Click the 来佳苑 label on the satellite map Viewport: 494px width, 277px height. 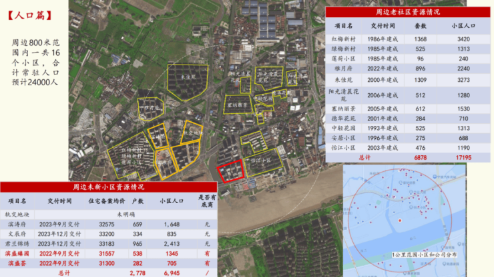(188, 77)
